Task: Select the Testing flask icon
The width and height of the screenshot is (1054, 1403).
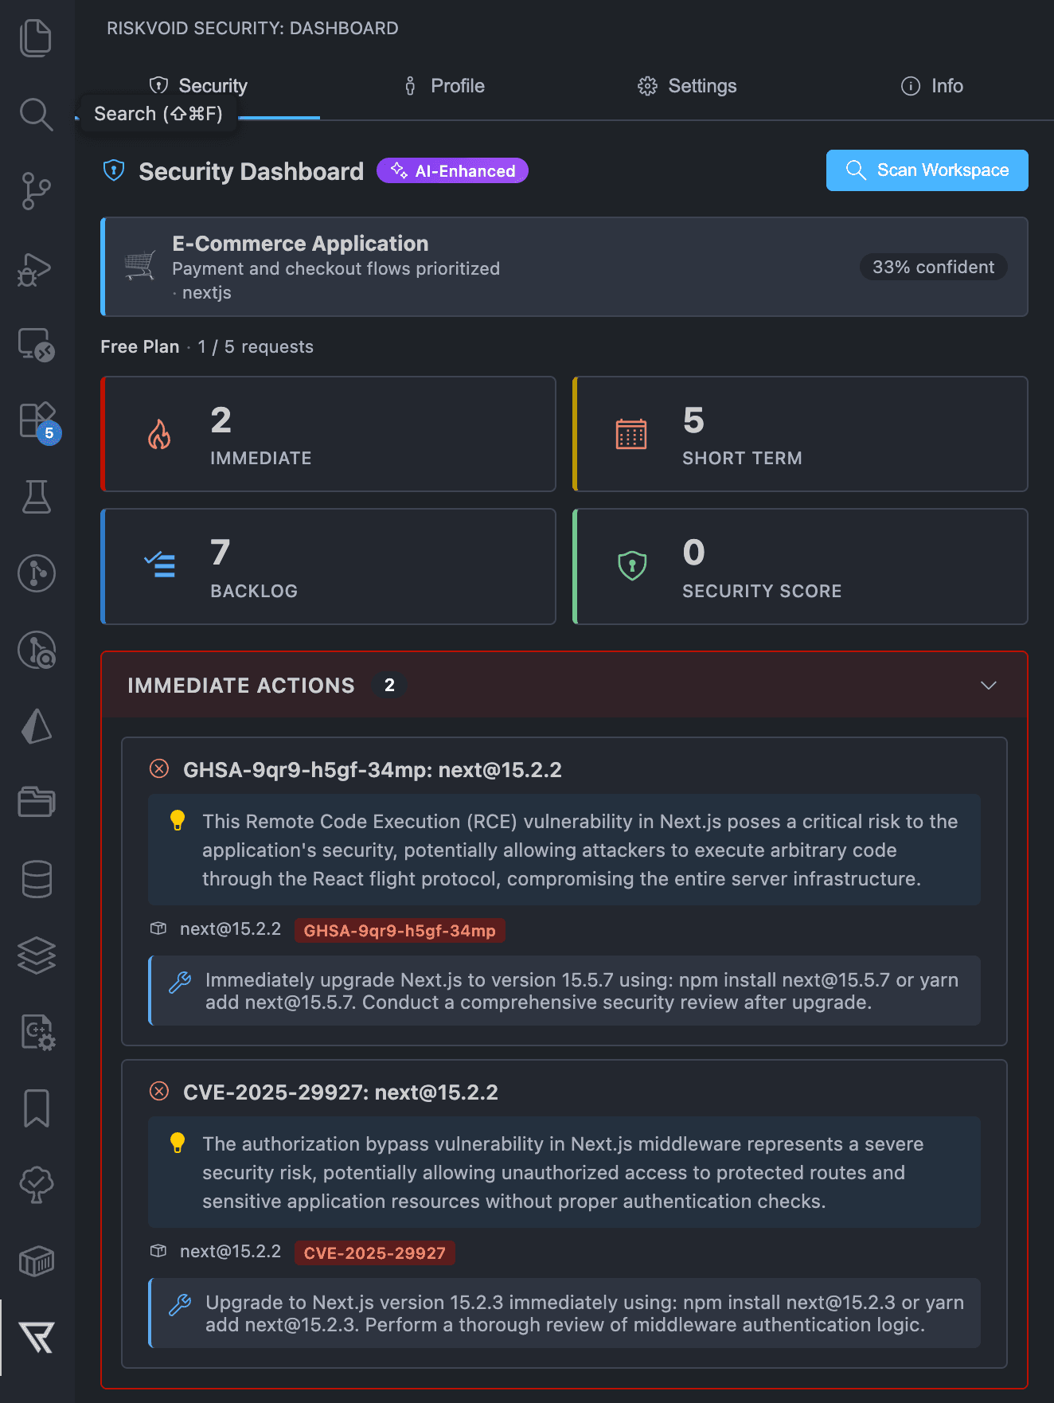Action: coord(37,498)
